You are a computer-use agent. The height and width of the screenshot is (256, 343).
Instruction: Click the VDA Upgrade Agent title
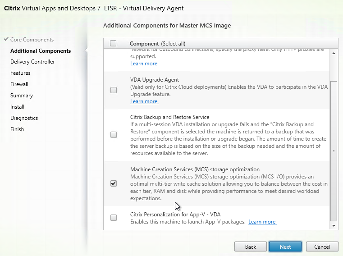point(155,80)
